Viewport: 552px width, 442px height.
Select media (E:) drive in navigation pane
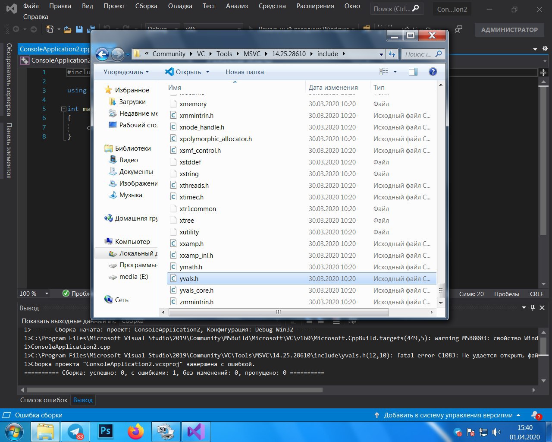point(134,277)
